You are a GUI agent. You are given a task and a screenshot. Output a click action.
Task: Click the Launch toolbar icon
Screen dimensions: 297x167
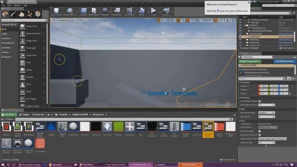pos(166,11)
